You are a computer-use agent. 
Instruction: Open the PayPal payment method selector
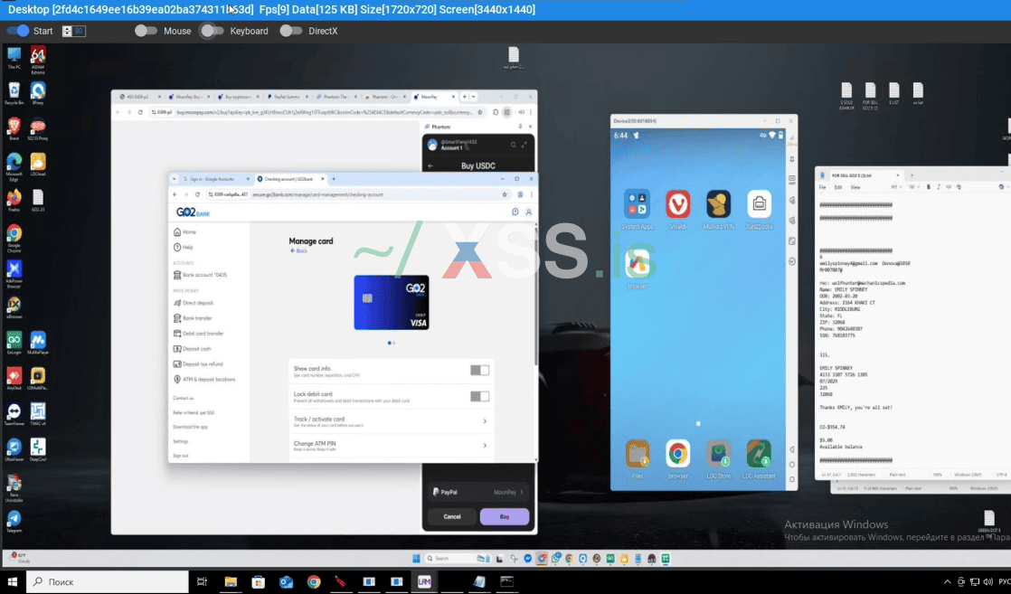pos(478,492)
